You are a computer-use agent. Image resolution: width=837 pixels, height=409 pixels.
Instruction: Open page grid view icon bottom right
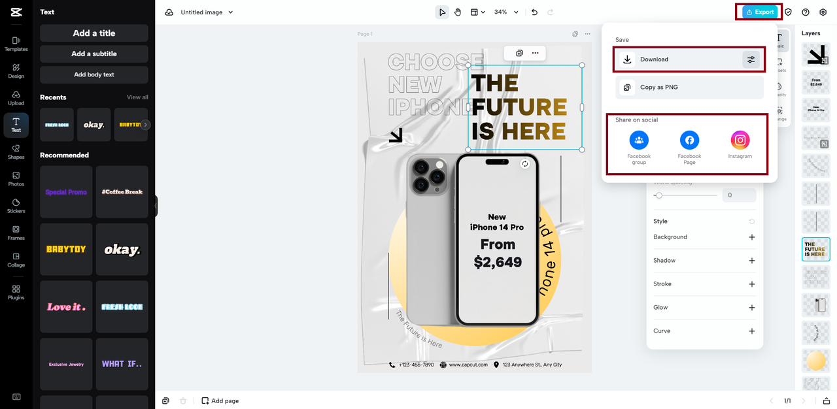coord(827,401)
